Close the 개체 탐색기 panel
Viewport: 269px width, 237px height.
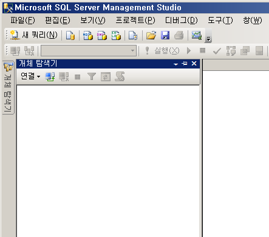[194, 64]
